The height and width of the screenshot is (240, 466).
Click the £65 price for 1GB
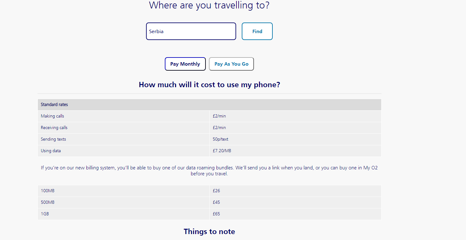216,214
